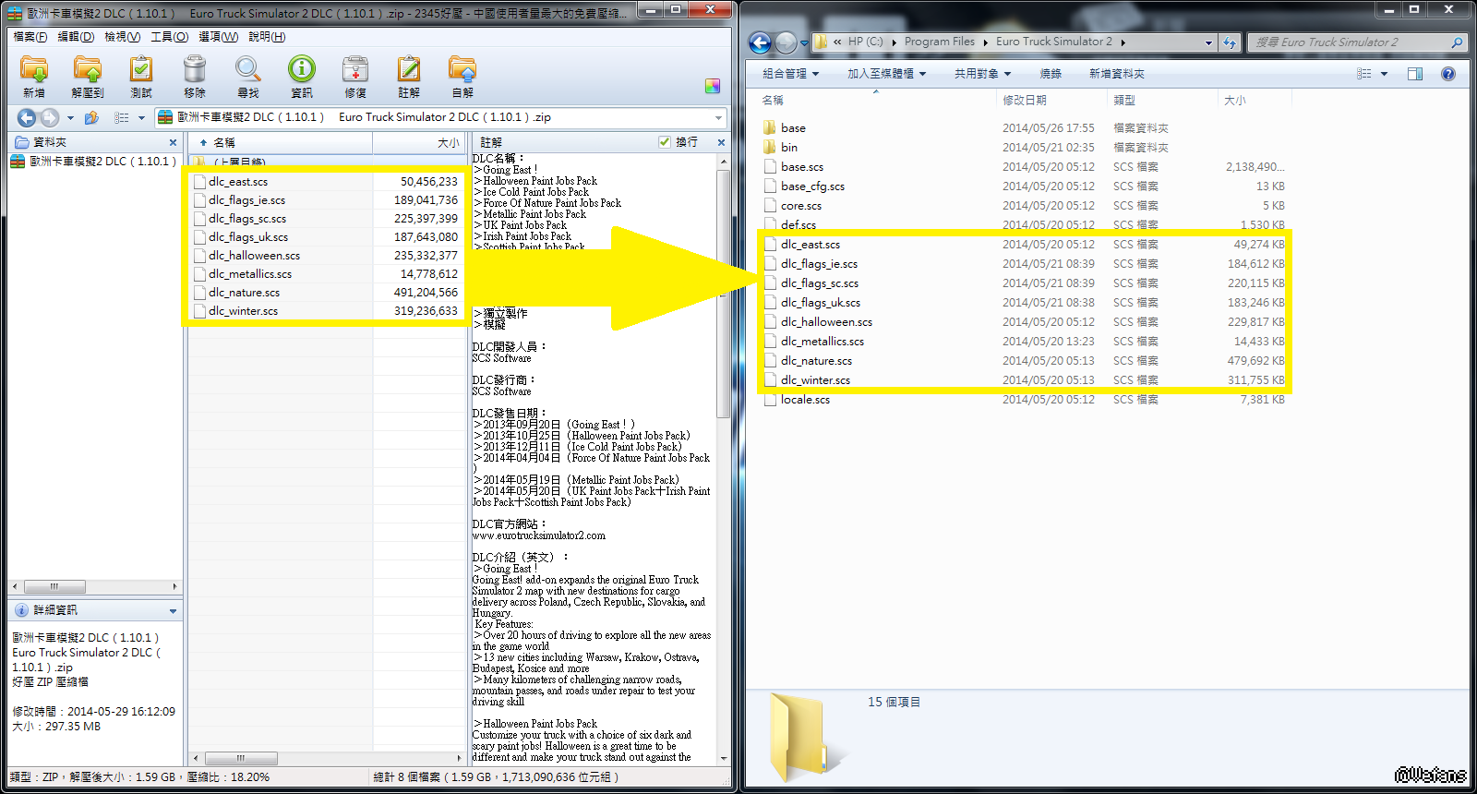This screenshot has height=794, width=1477.
Task: Click the HP (C:) breadcrumb in Explorer
Action: pyautogui.click(x=865, y=42)
